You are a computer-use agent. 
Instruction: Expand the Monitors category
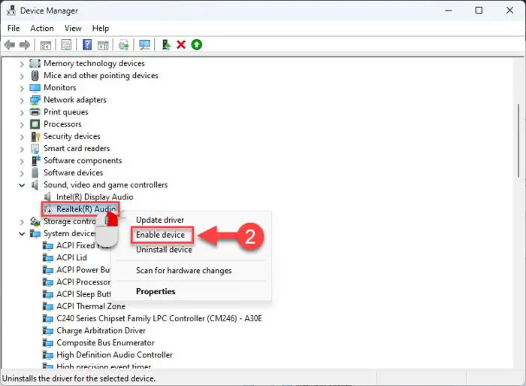pos(22,88)
